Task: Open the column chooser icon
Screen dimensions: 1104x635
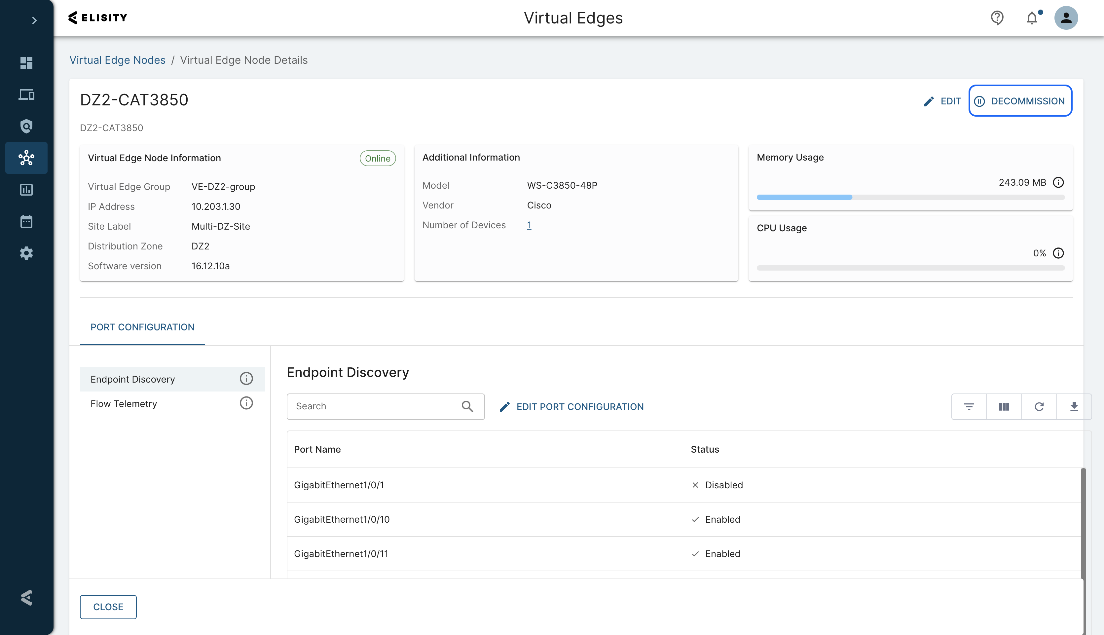Action: pyautogui.click(x=1004, y=406)
